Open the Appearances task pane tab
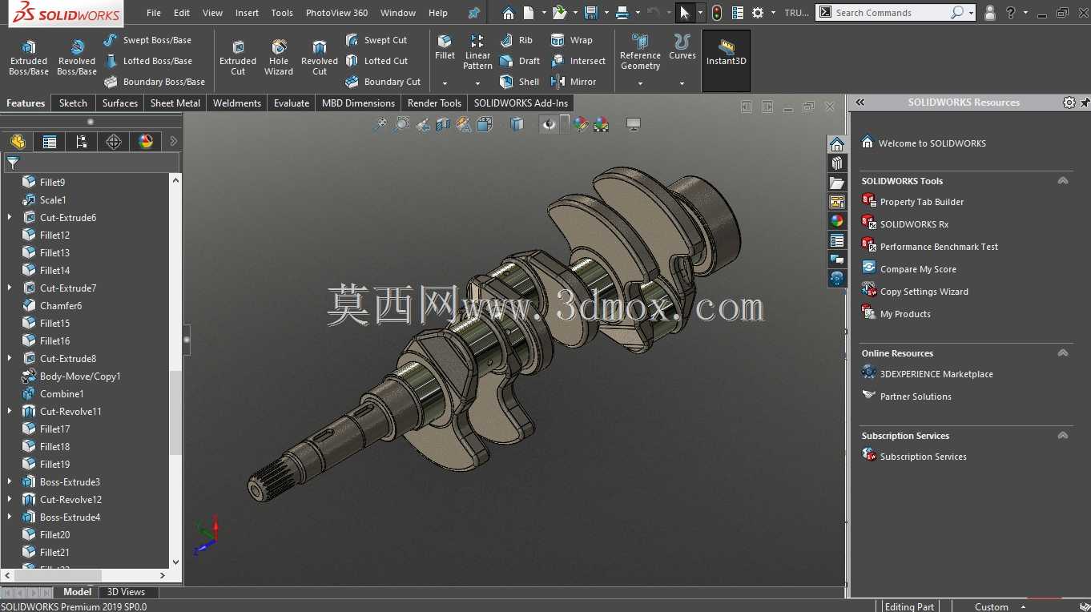Image resolution: width=1091 pixels, height=612 pixels. [x=837, y=221]
